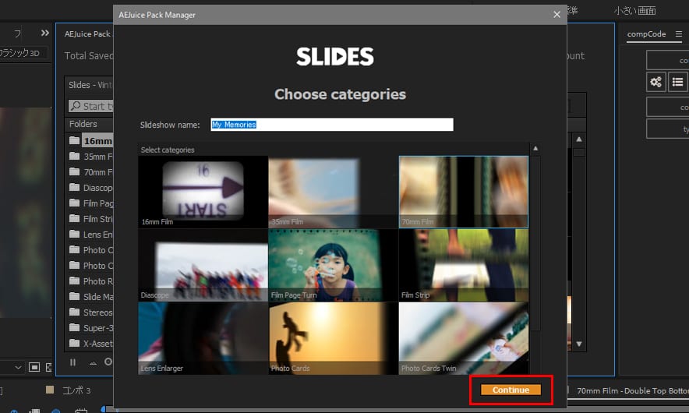This screenshot has width=689, height=413.
Task: Click the Slideshow name input field
Action: click(332, 125)
